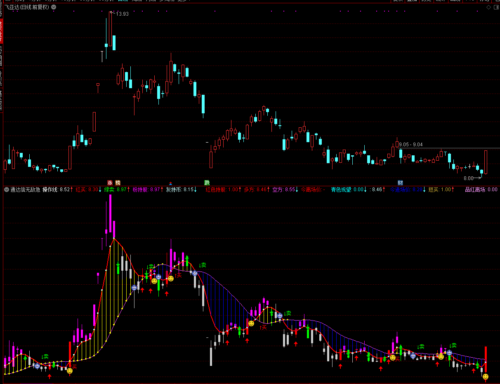Click the 通达信无敌急 indicator name
Screen dimensions: 500x384
pyautogui.click(x=25, y=190)
